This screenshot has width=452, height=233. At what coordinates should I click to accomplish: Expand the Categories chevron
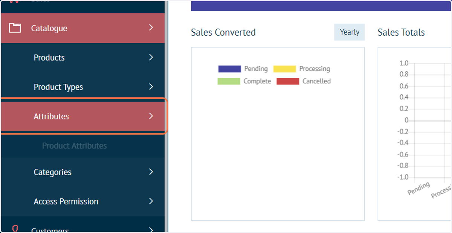tap(151, 172)
